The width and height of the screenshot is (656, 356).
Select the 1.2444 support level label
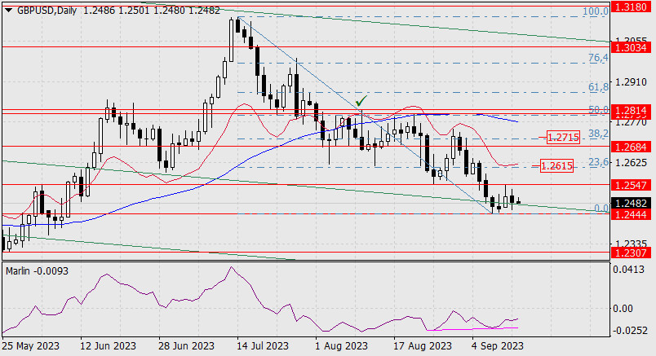(x=632, y=214)
